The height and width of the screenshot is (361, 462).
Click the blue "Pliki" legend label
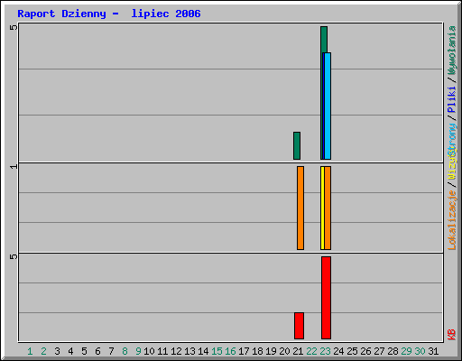click(452, 99)
